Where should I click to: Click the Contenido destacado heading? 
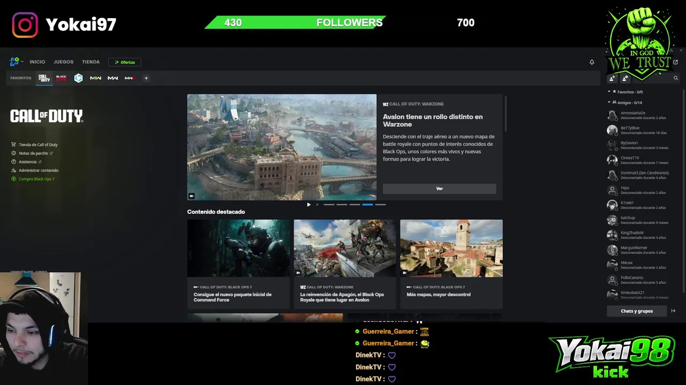pos(216,212)
